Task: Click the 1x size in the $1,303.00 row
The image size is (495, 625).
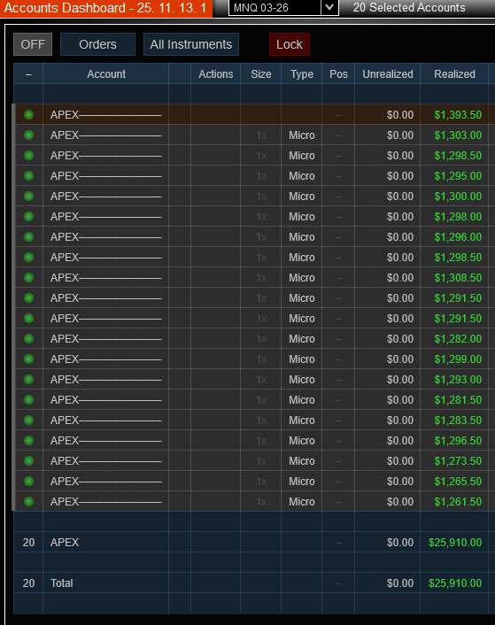Action: pos(261,135)
